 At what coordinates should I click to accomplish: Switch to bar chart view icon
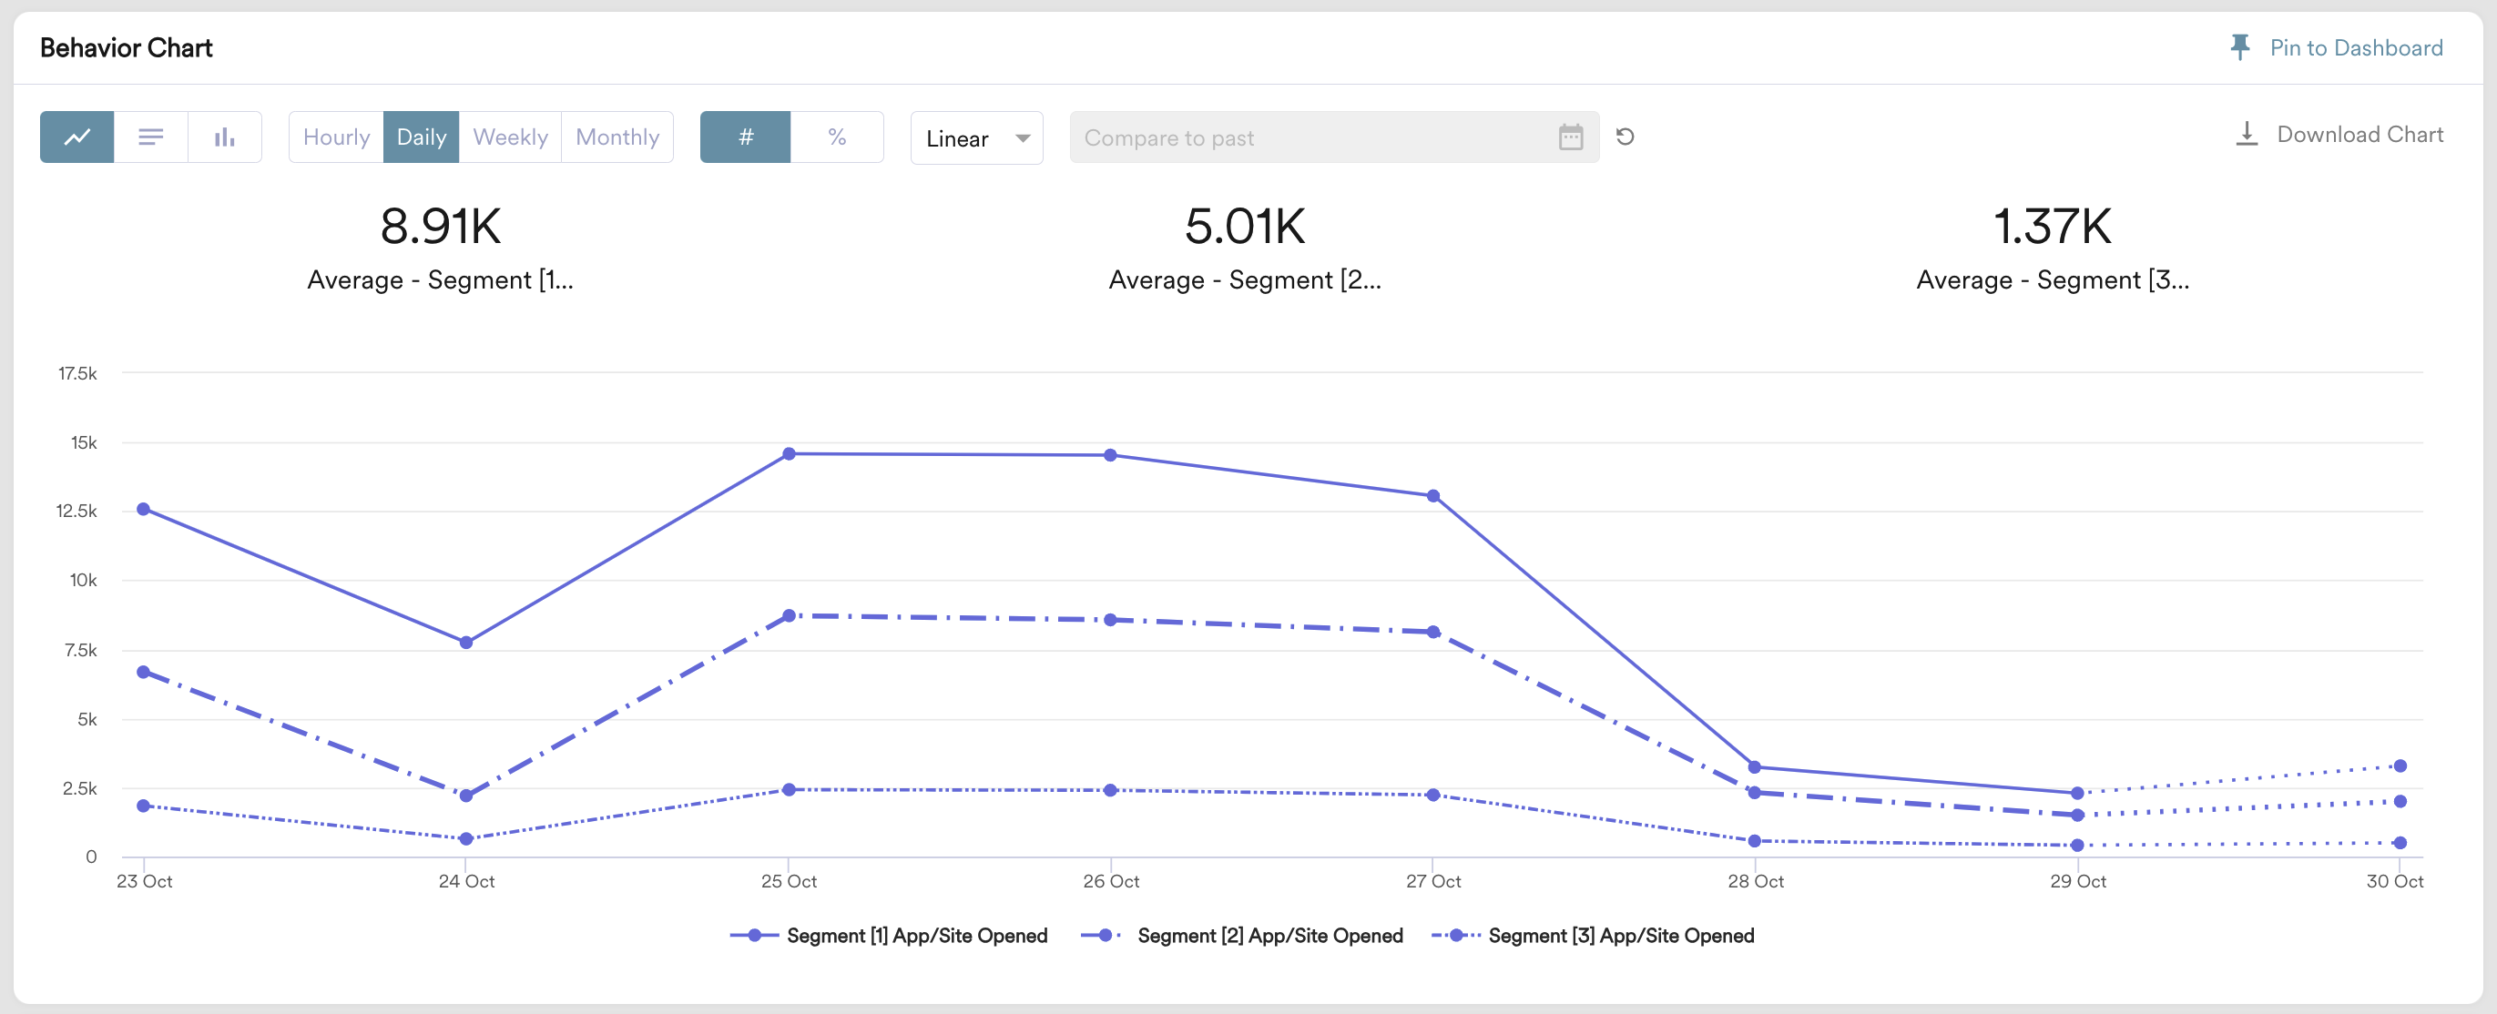(224, 137)
